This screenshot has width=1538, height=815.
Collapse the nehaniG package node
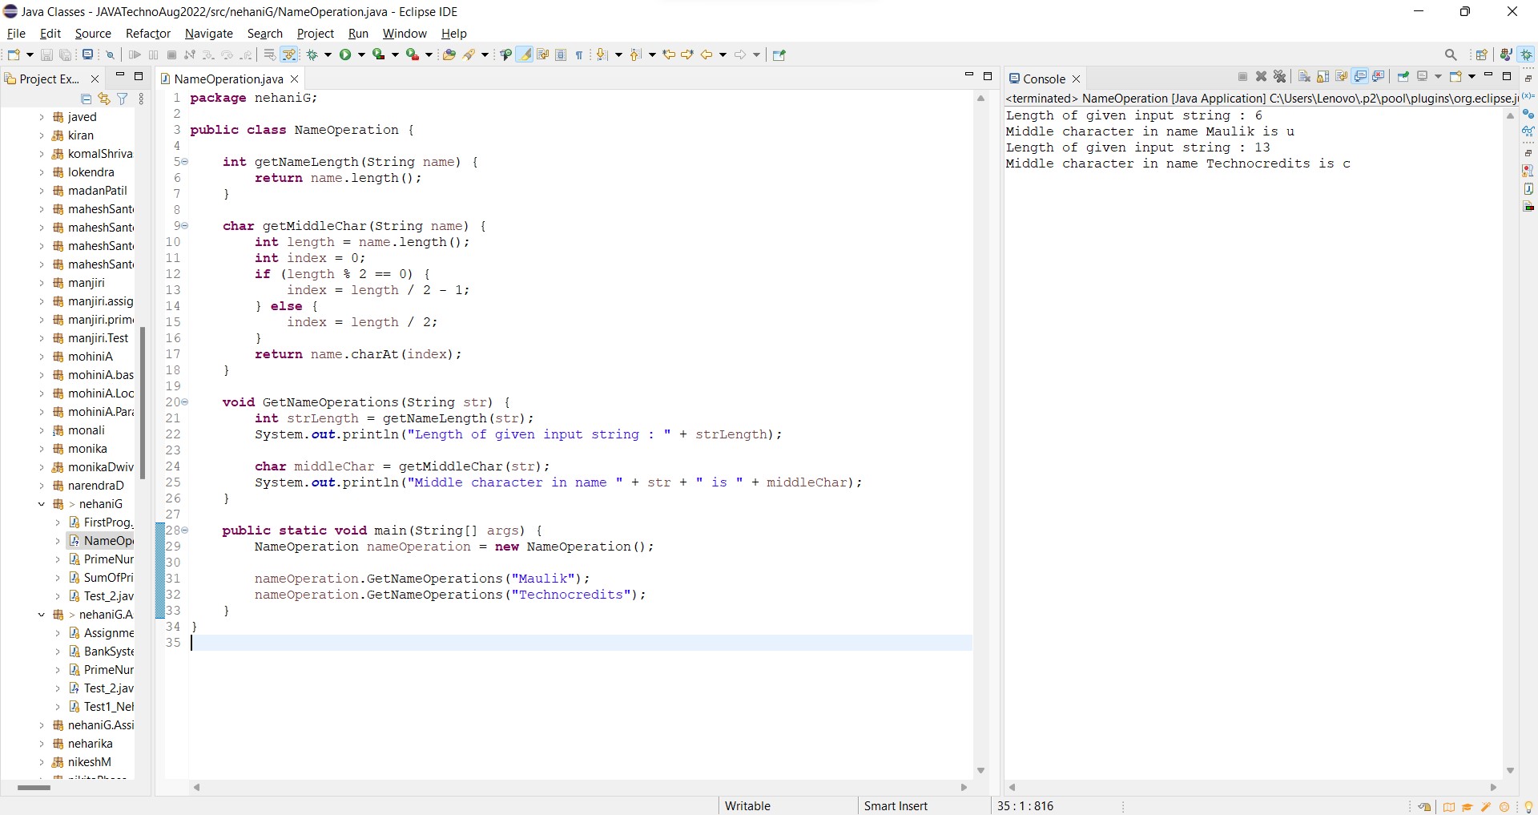tap(42, 504)
